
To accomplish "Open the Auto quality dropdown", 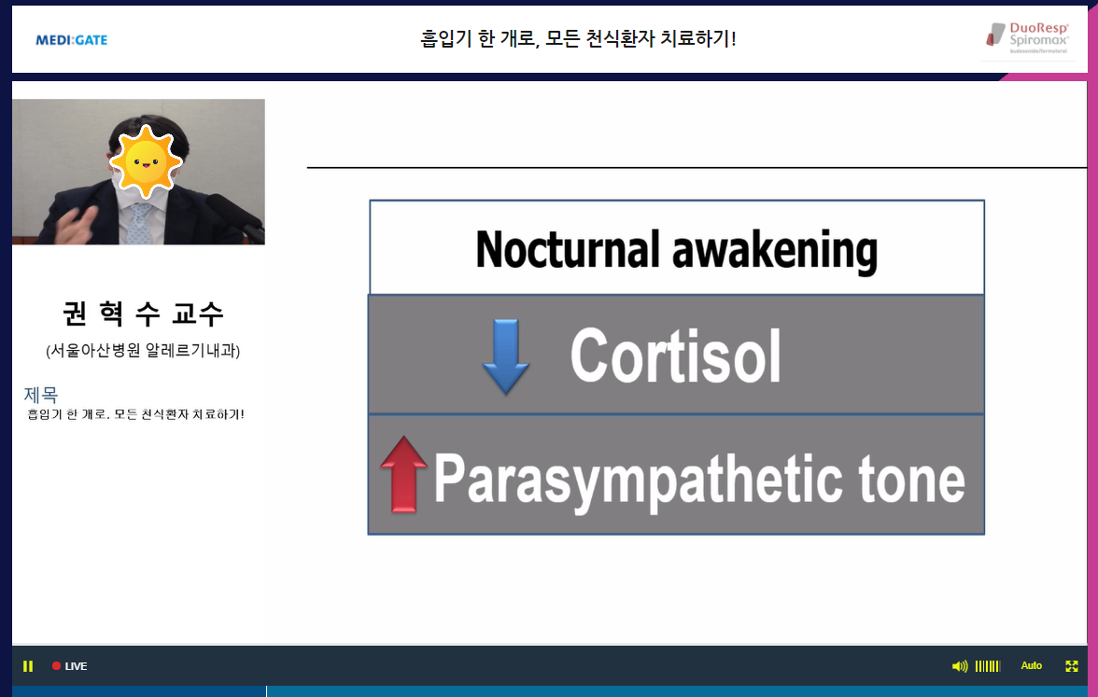I will coord(1031,666).
